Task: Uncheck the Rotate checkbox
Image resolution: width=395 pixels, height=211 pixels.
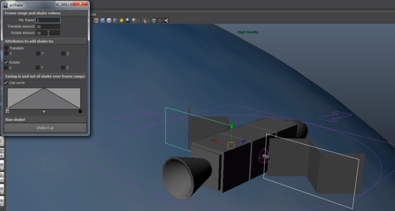Action: [x=6, y=62]
